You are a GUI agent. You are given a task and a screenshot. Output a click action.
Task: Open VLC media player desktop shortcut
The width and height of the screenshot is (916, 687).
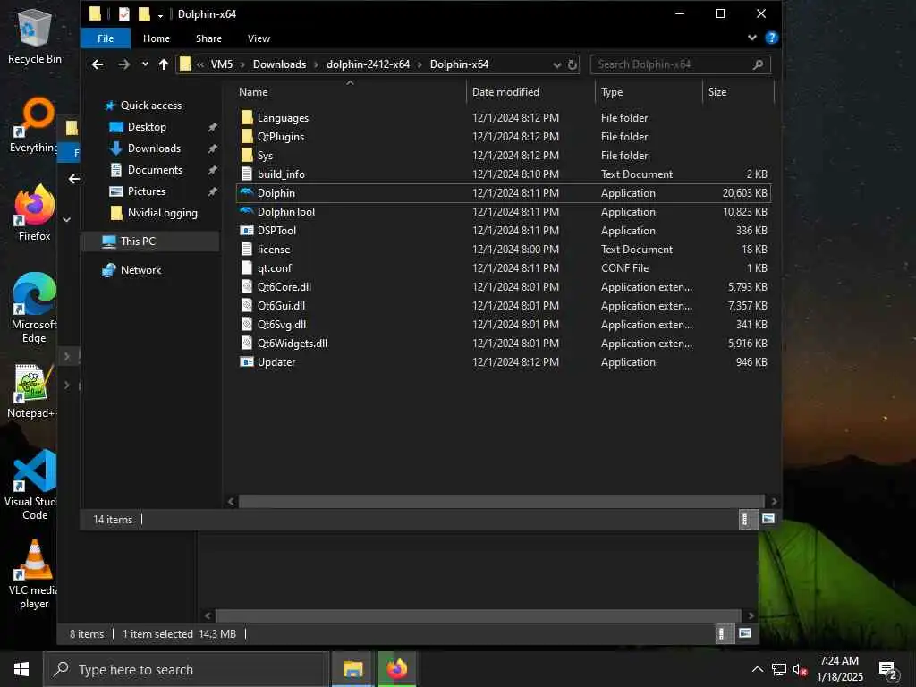click(x=35, y=574)
